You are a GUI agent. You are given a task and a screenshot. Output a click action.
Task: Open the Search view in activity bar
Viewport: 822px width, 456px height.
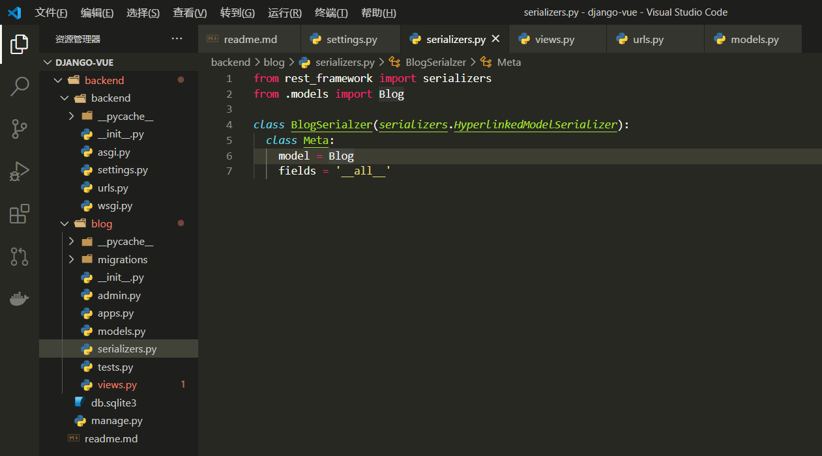[x=20, y=86]
